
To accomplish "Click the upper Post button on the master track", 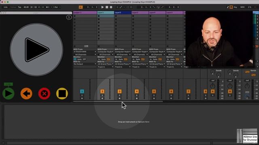I will (x=247, y=72).
